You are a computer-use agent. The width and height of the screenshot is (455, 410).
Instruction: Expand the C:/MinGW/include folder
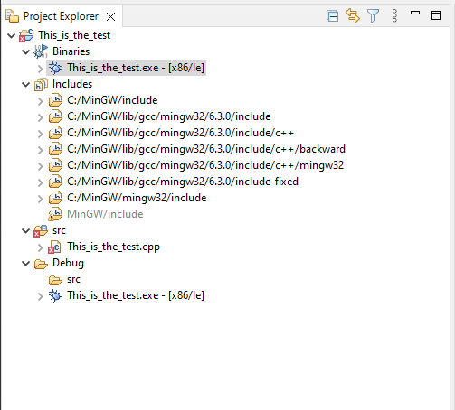[41, 101]
